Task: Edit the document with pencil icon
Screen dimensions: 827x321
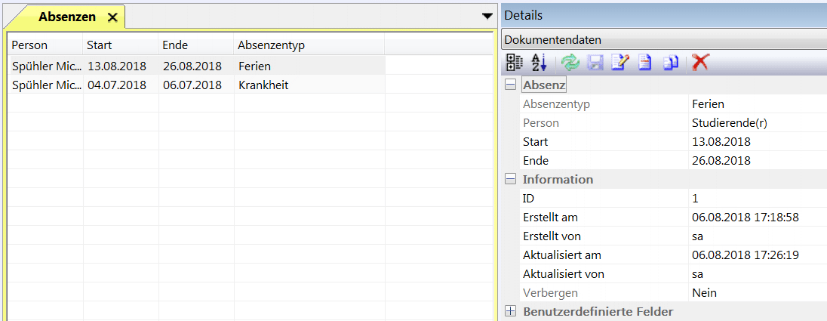Action: 619,63
